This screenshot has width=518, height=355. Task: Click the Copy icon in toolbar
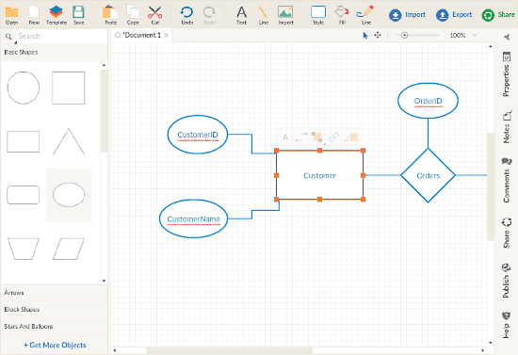[x=133, y=15]
